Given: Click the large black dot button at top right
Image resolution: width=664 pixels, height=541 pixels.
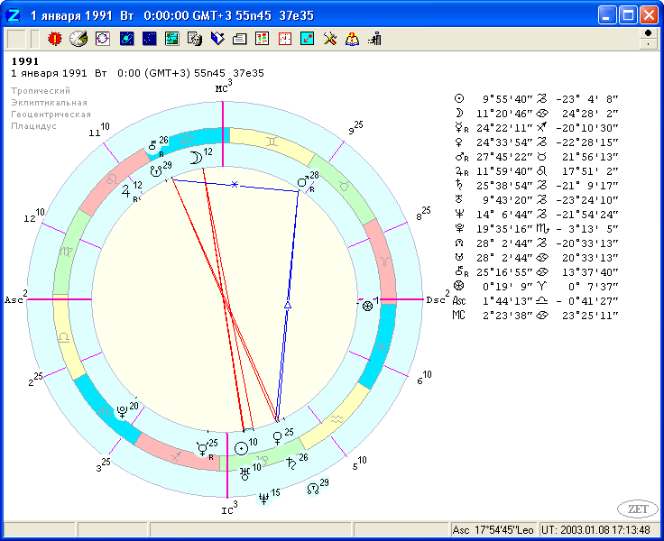Looking at the screenshot, I should tap(648, 33).
